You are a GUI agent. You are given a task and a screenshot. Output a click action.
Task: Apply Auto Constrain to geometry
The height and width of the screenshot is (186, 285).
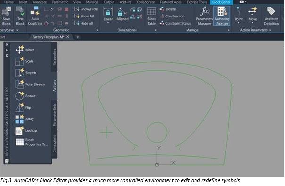point(35,16)
